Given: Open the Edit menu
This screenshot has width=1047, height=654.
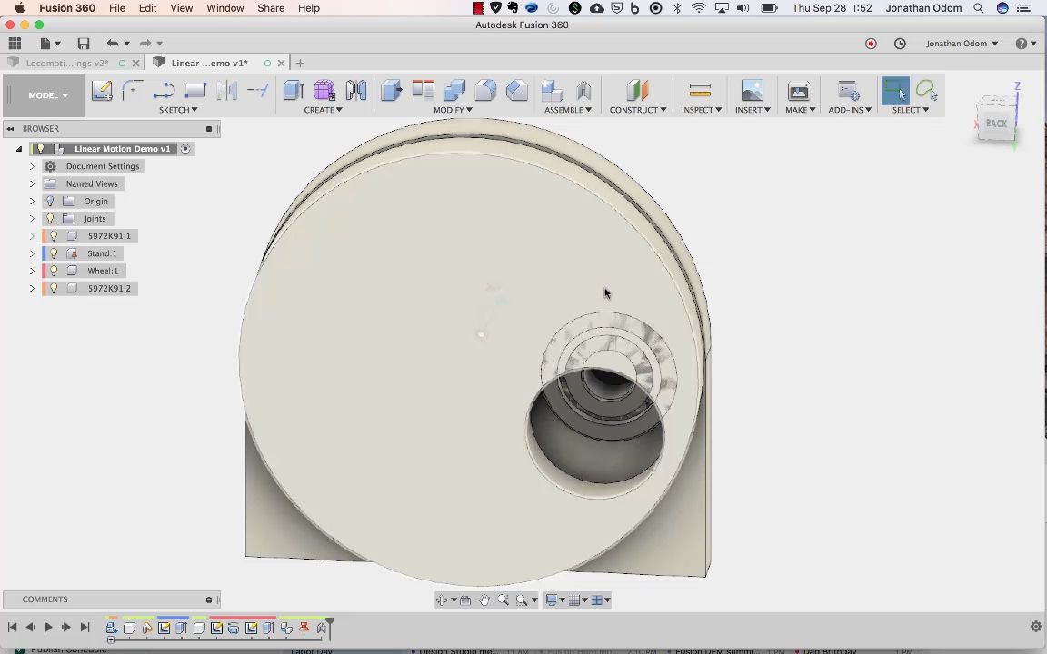Looking at the screenshot, I should (147, 8).
